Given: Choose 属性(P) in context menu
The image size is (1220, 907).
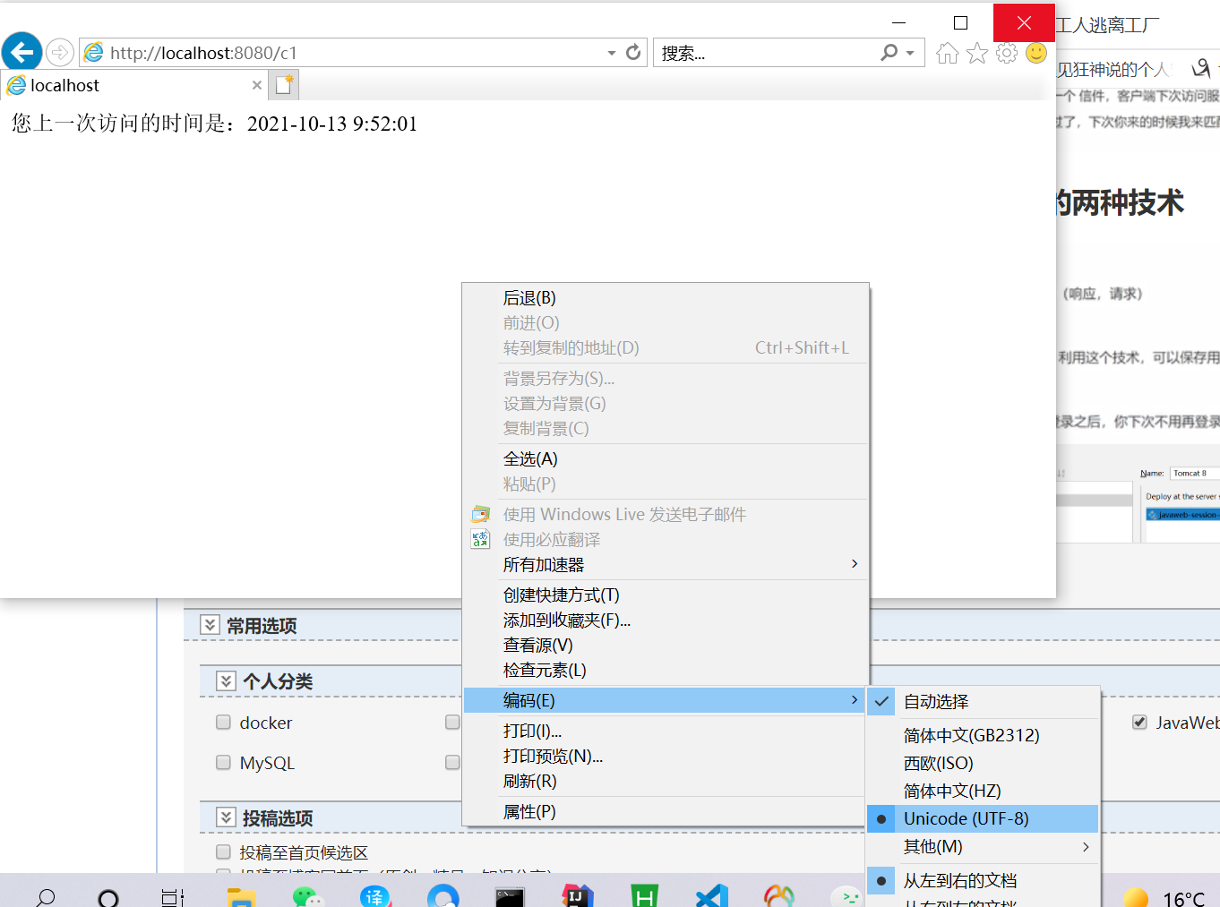Looking at the screenshot, I should [665, 811].
